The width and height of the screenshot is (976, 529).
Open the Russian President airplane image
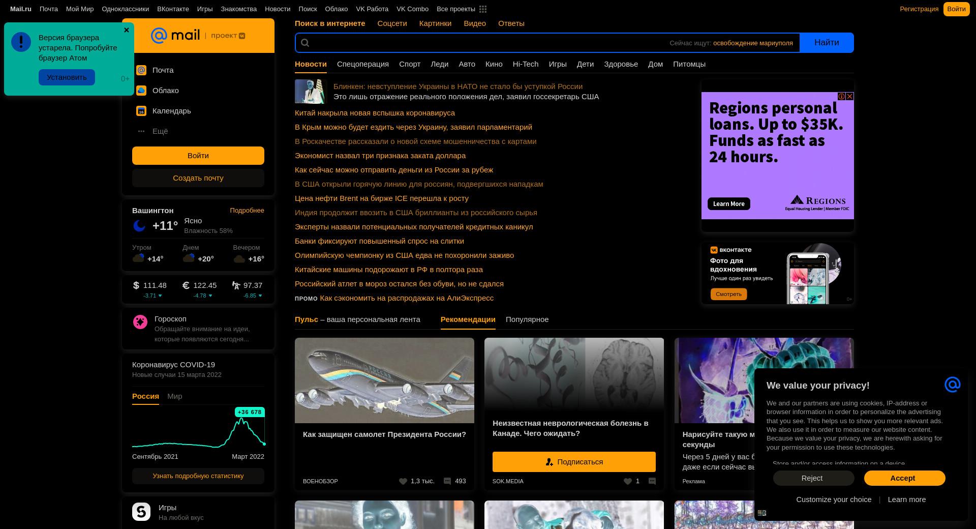[x=384, y=380]
